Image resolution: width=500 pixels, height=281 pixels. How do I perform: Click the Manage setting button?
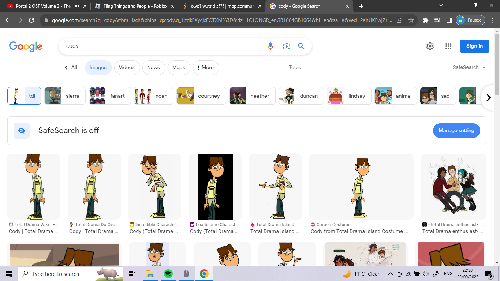coord(456,131)
